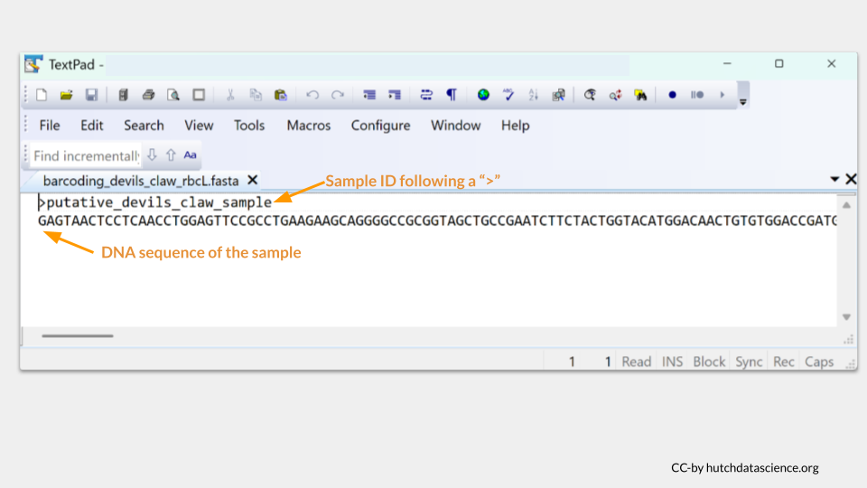Click the GAGTAACTCCTCAACC DNA sequence line

[x=437, y=221]
